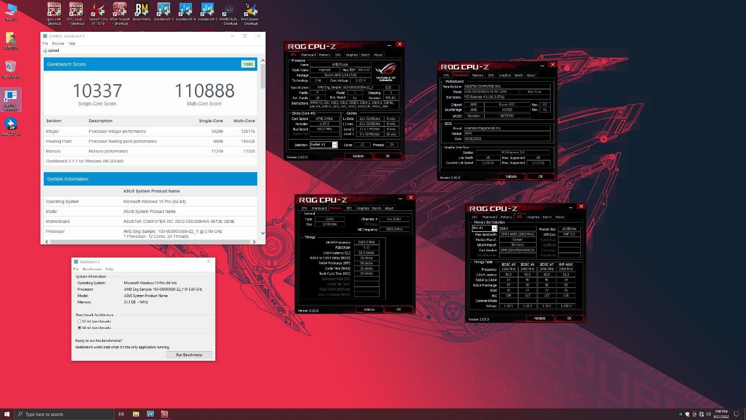Click the File menu in small Geekbench window
746x420 pixels.
coord(76,269)
